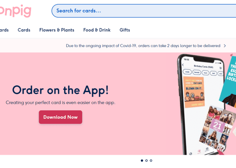Tap the pink search icon in phone's bottom bar

(199, 151)
